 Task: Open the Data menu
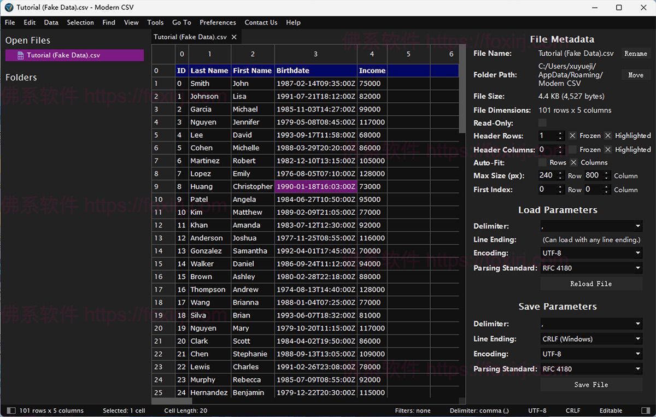[x=51, y=22]
